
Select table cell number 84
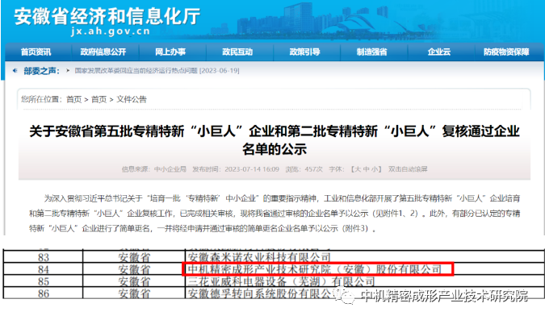(x=43, y=269)
